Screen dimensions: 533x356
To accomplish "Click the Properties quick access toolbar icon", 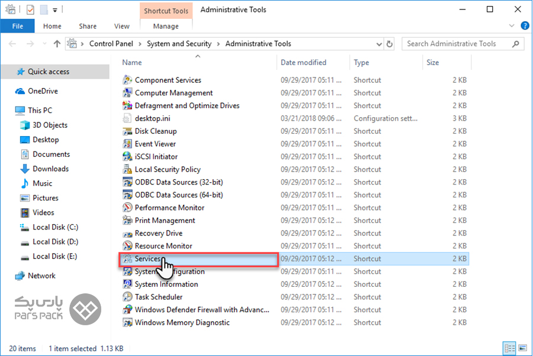I will (30, 9).
